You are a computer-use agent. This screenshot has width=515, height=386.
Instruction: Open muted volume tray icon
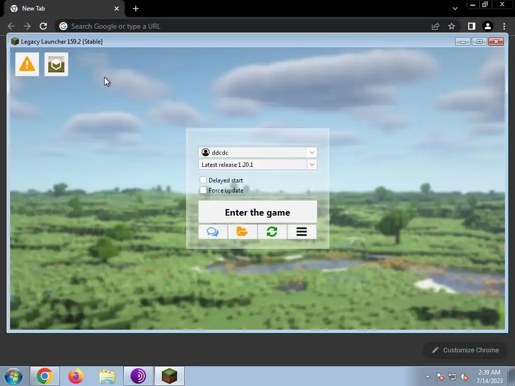click(x=464, y=376)
